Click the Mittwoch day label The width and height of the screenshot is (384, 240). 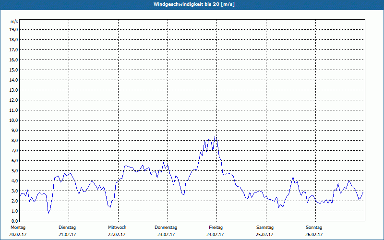pyautogui.click(x=117, y=227)
